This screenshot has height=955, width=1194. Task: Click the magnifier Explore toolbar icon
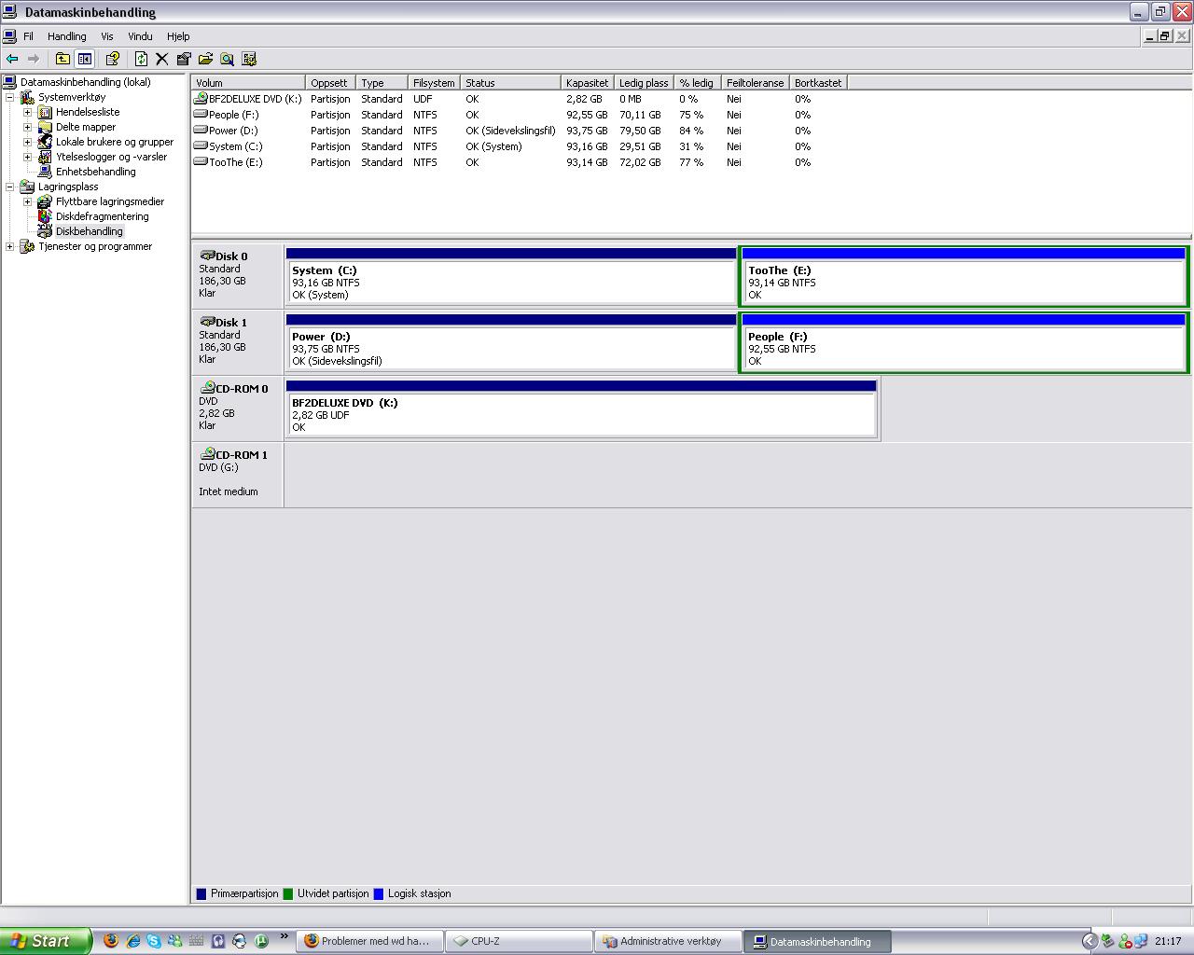(227, 59)
